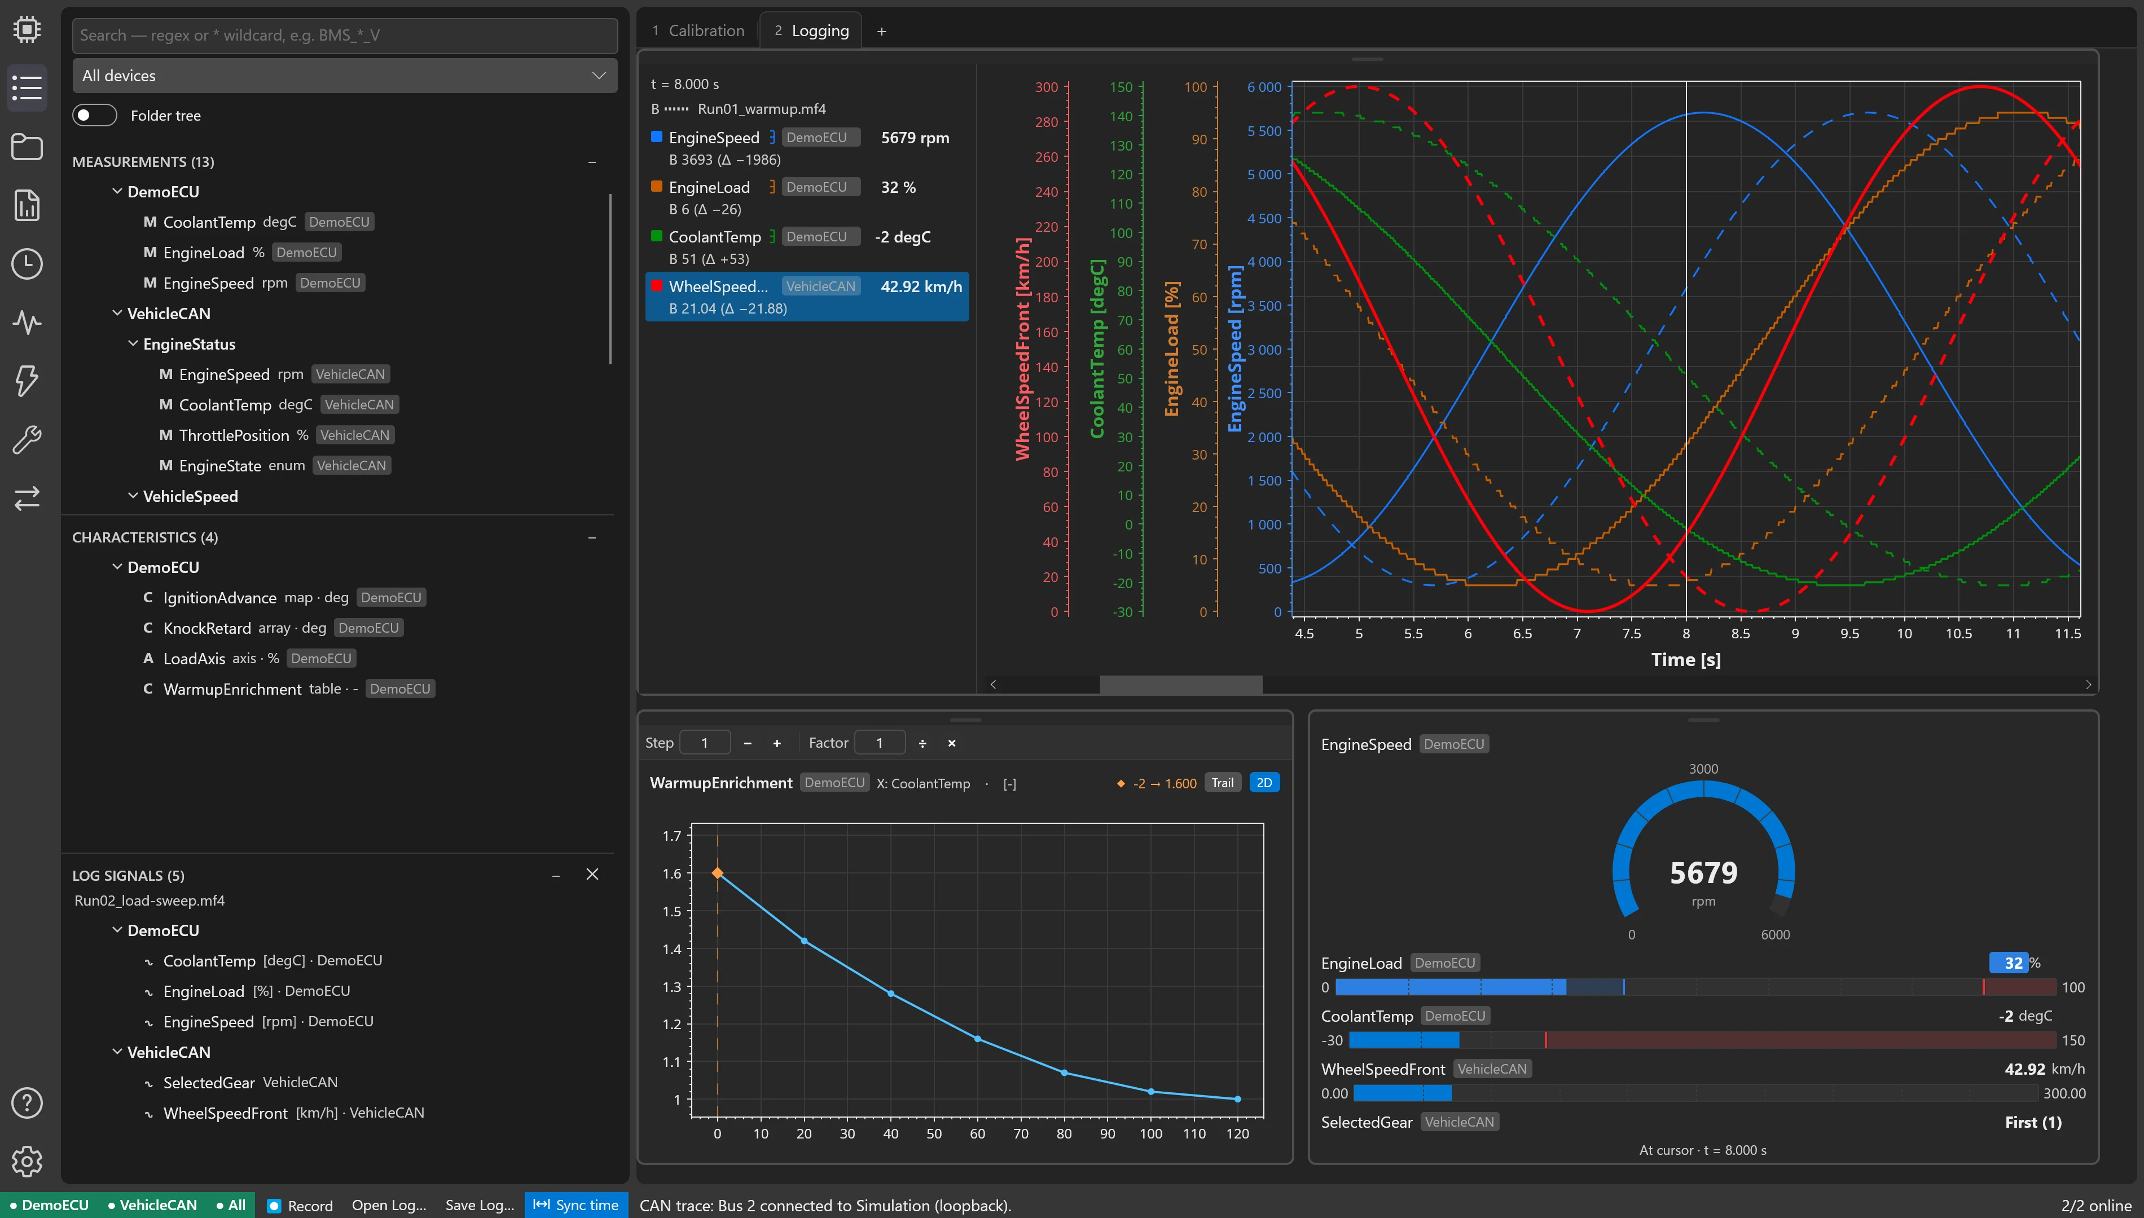Image resolution: width=2144 pixels, height=1218 pixels.
Task: Collapse the EngineStatus tree node
Action: click(x=133, y=344)
